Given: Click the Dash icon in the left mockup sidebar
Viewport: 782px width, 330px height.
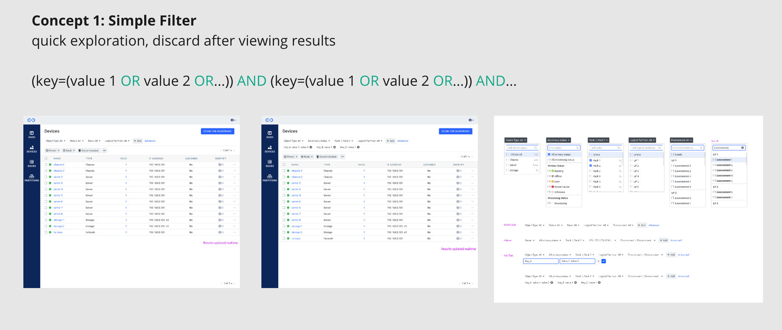Looking at the screenshot, I should (32, 134).
